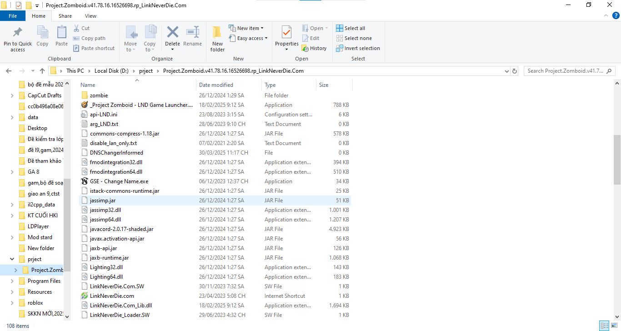Viewport: 621px width, 331px height.
Task: Paste clipboard contents into this folder
Action: (61, 36)
